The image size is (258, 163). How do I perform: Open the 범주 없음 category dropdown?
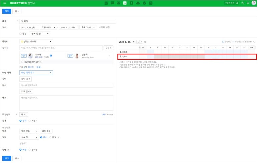pyautogui.click(x=29, y=131)
